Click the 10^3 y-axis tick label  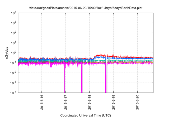13,23
